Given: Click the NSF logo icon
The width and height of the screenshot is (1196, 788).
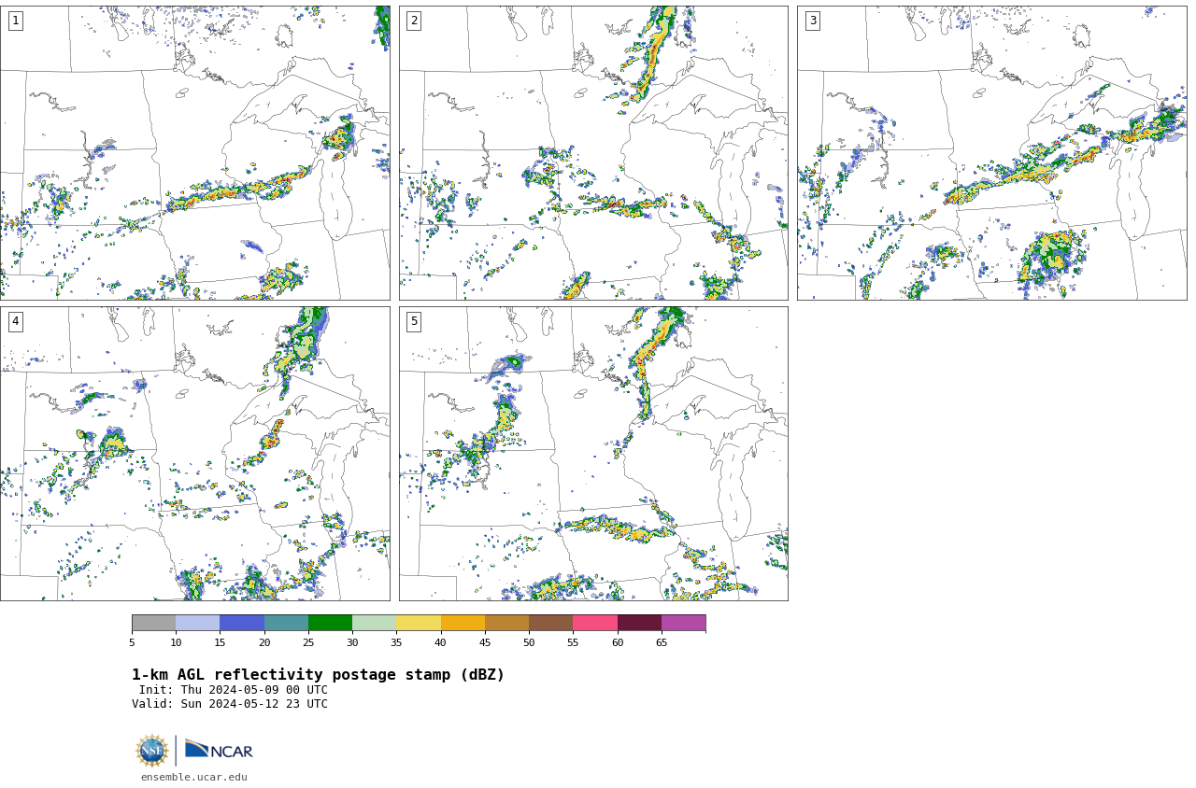Looking at the screenshot, I should click(151, 751).
